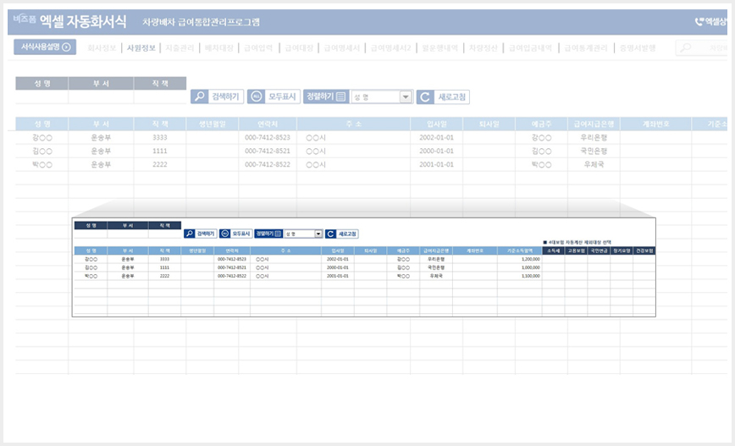Switch to the 회사정보 tab
Image resolution: width=735 pixels, height=446 pixels.
coord(102,47)
